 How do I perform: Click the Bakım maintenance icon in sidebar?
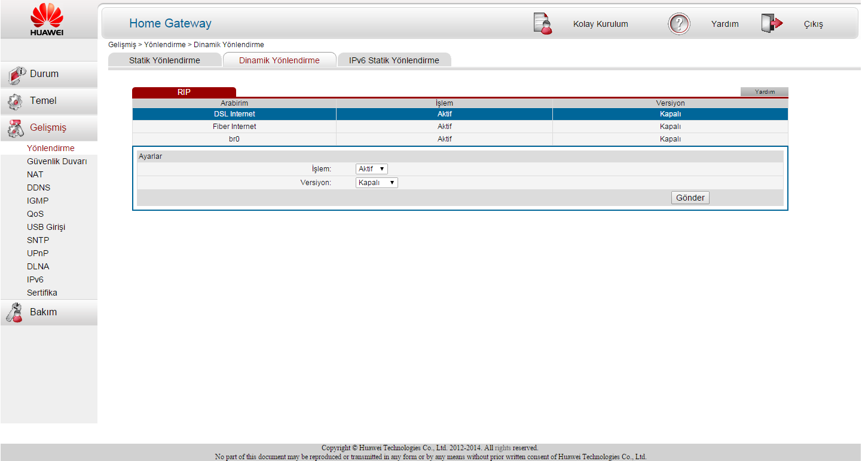pos(14,312)
